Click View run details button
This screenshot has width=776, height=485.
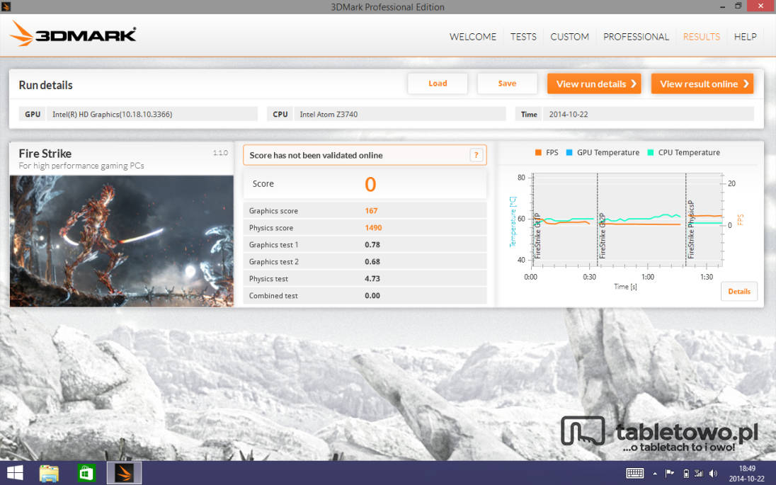coord(594,84)
